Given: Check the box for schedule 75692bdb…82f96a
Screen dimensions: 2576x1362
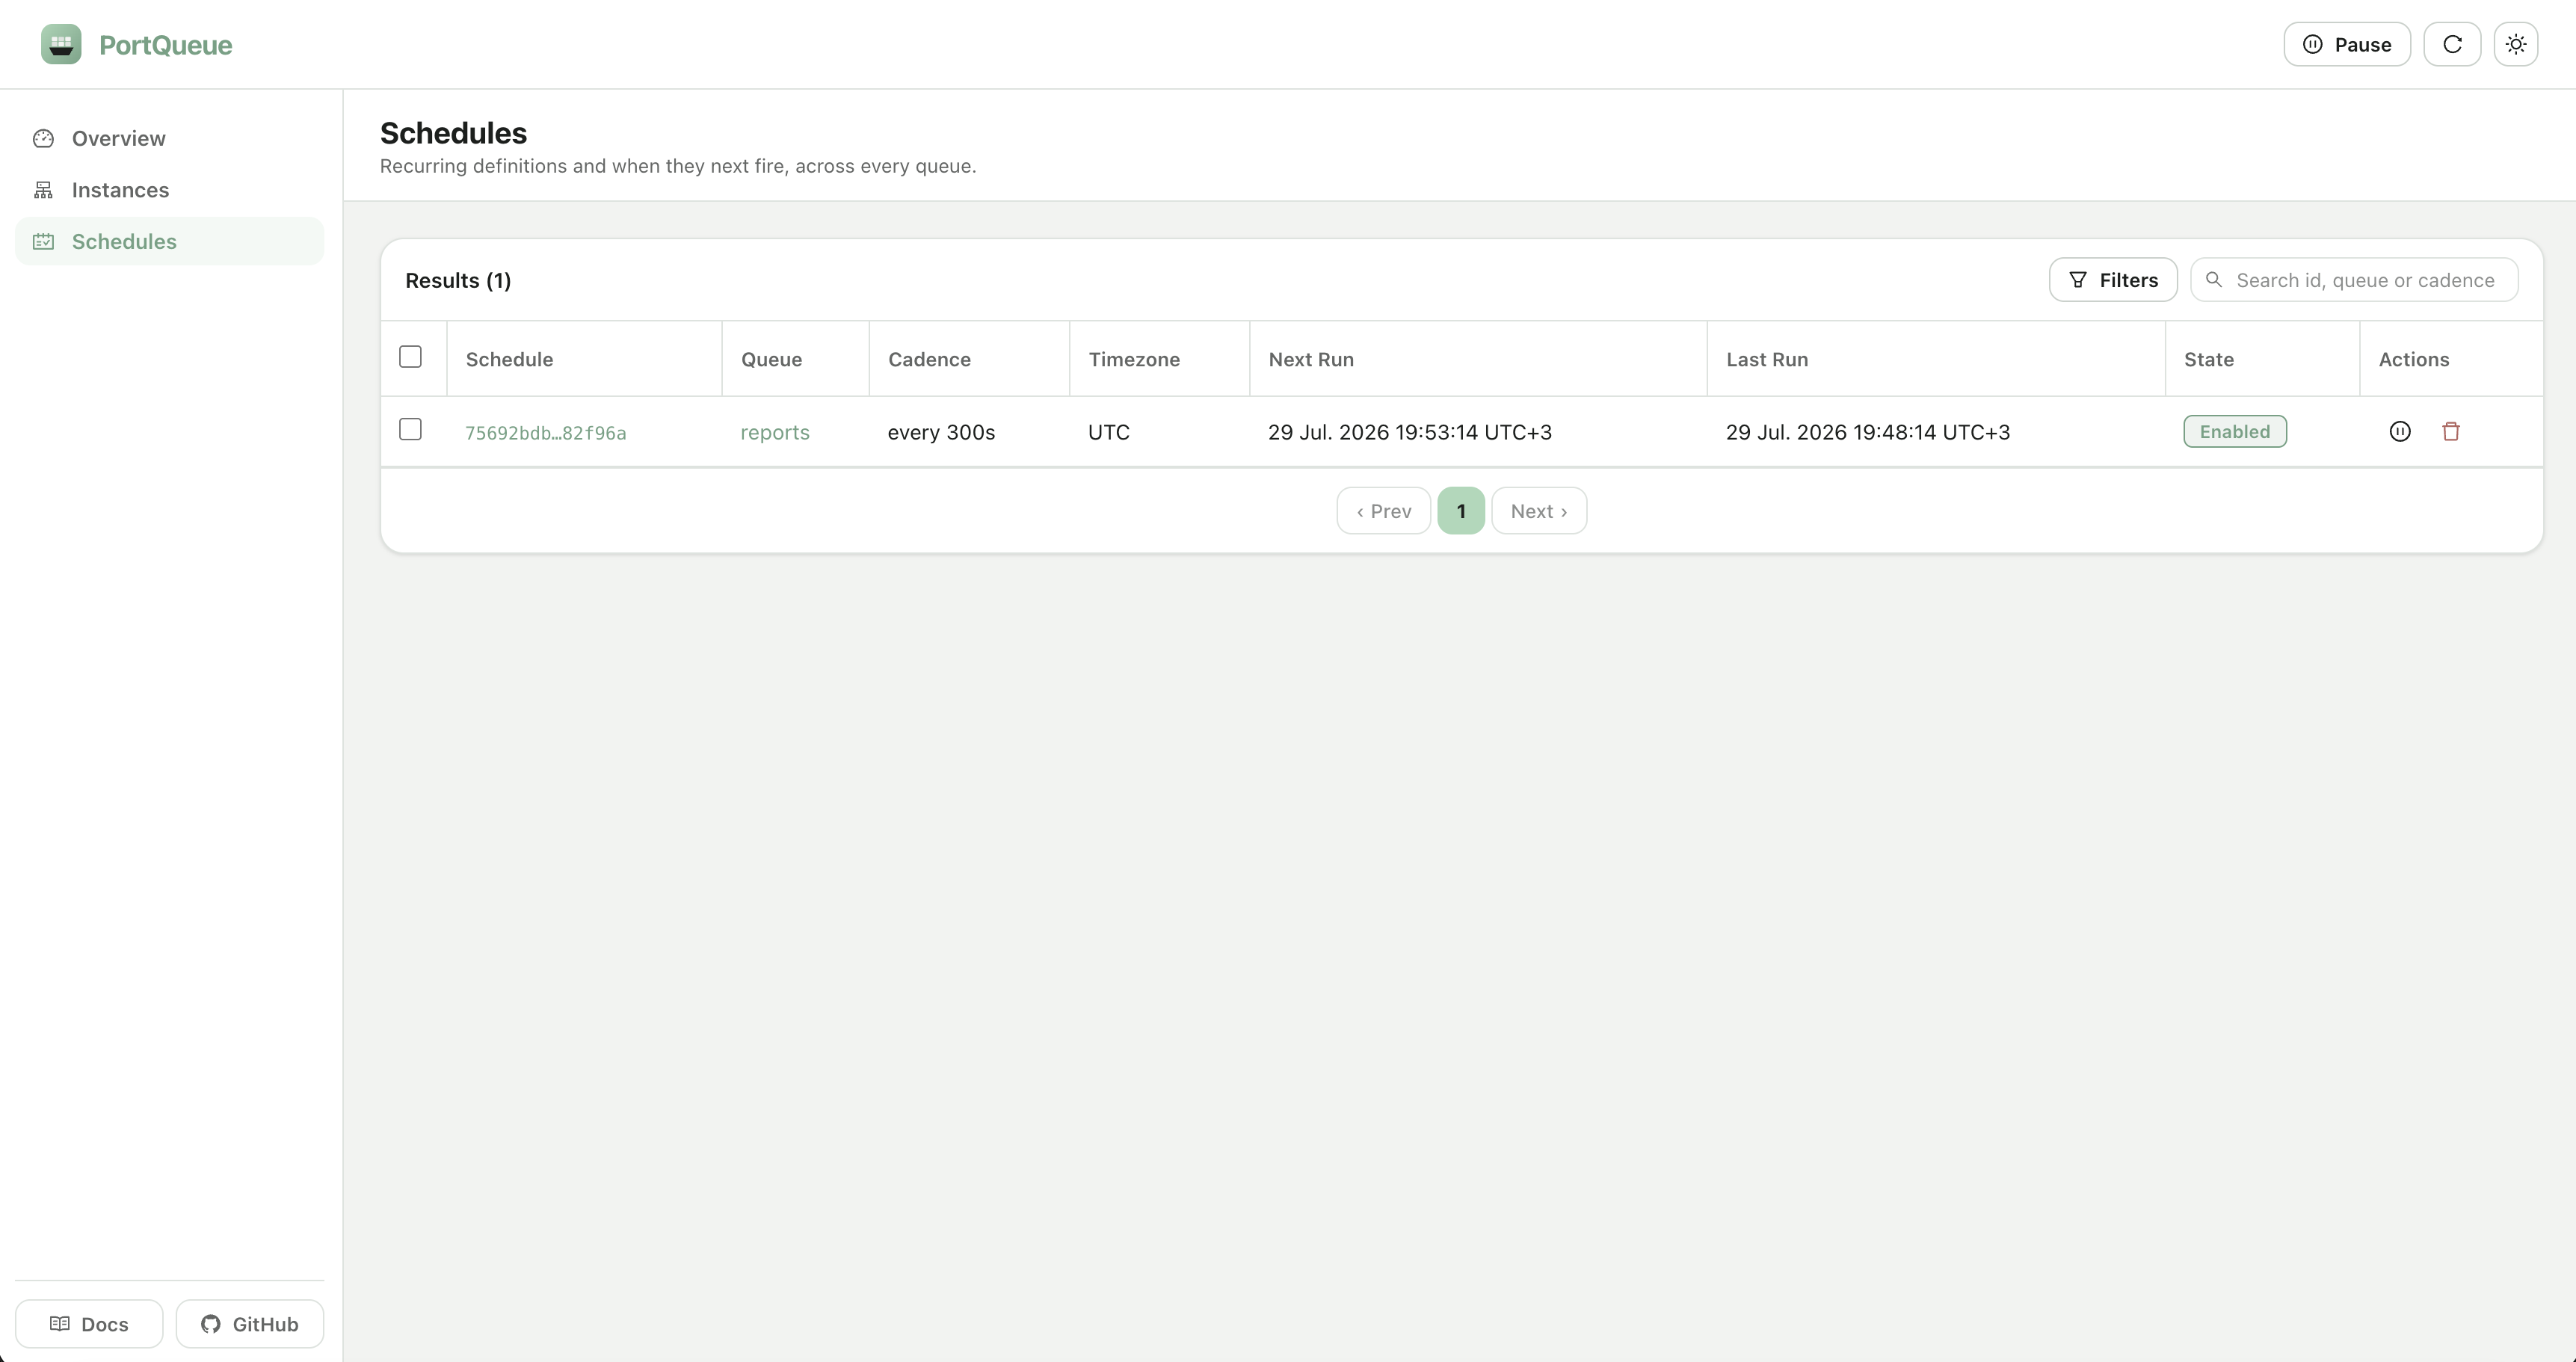Looking at the screenshot, I should click(x=410, y=429).
